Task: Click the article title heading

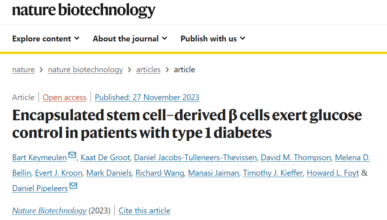Action: (x=187, y=124)
